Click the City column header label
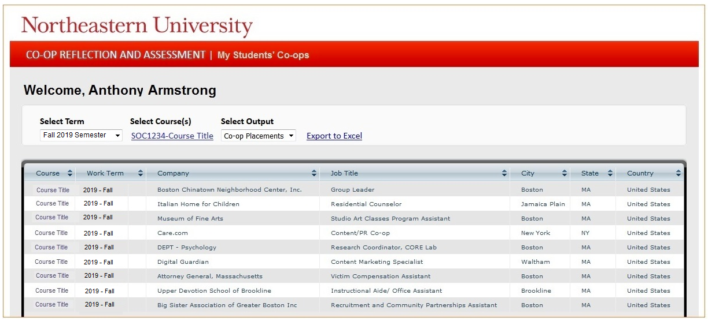The height and width of the screenshot is (321, 708). pos(528,173)
